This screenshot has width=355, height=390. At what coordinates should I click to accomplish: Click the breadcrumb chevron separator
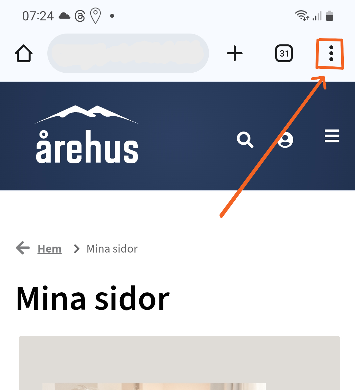(x=77, y=249)
